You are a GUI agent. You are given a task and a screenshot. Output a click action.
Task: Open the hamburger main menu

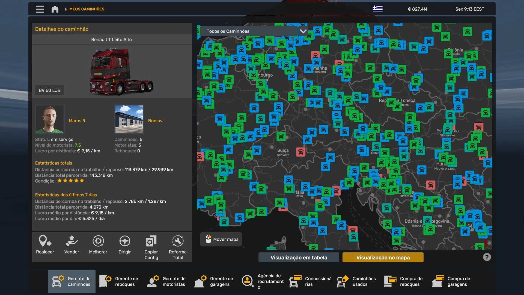point(40,9)
